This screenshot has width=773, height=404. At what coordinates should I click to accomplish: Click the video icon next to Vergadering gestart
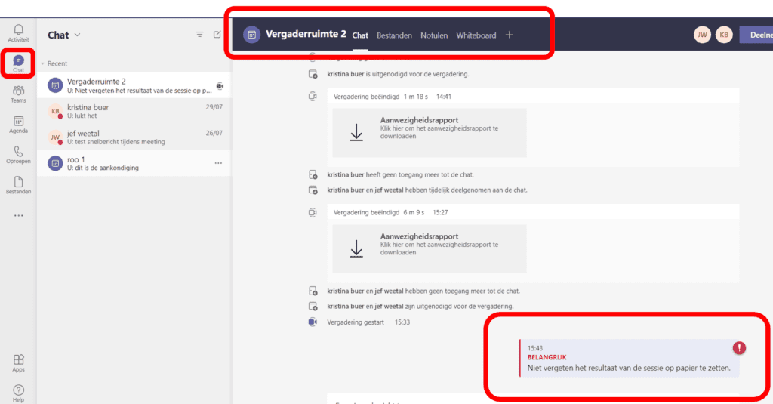(x=313, y=322)
